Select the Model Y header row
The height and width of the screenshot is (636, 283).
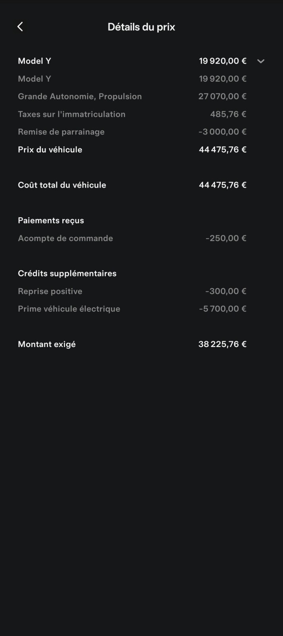click(141, 61)
